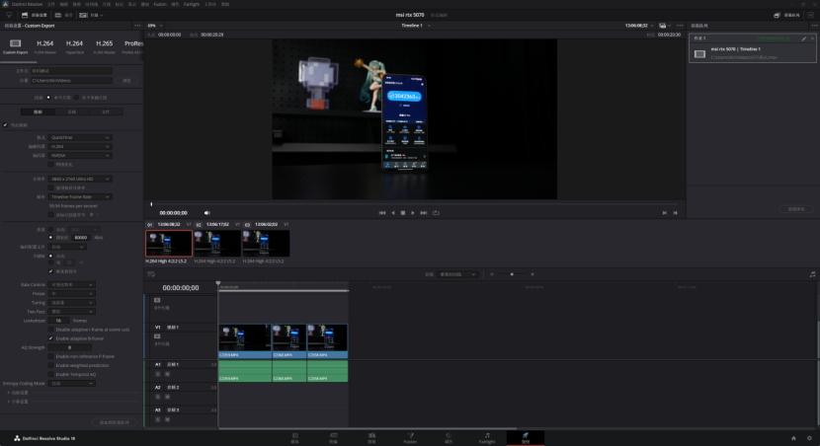This screenshot has width=820, height=446.
Task: Open the 3840 x 2160 Ultra HD resolution dropdown
Action: (x=80, y=179)
